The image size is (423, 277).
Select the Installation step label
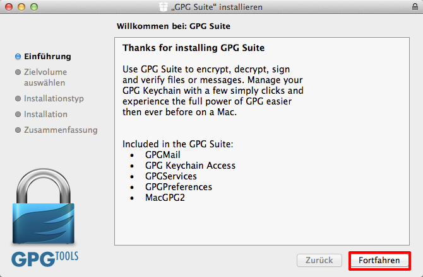coord(45,115)
